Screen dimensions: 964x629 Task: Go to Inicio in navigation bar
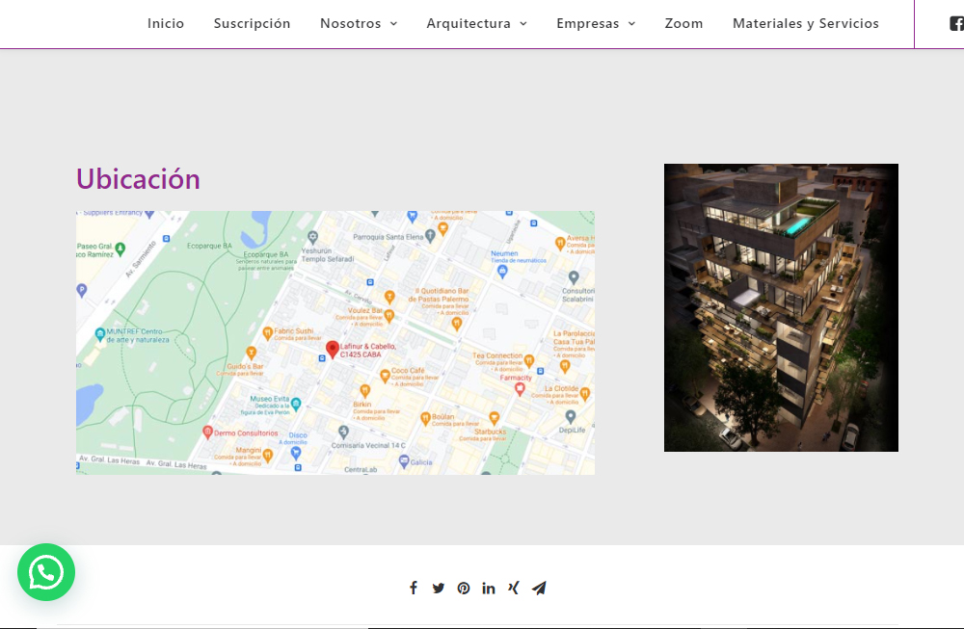166,23
